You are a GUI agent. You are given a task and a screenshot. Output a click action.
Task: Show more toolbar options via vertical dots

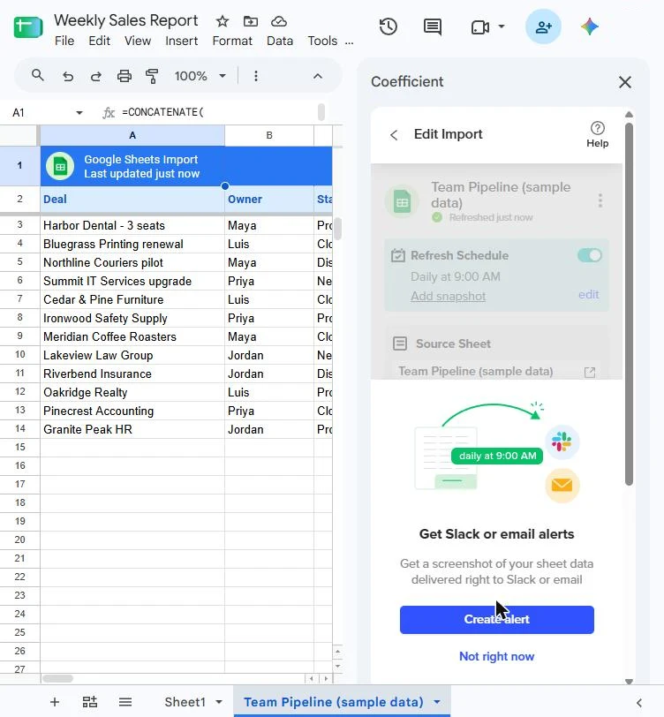pyautogui.click(x=256, y=76)
